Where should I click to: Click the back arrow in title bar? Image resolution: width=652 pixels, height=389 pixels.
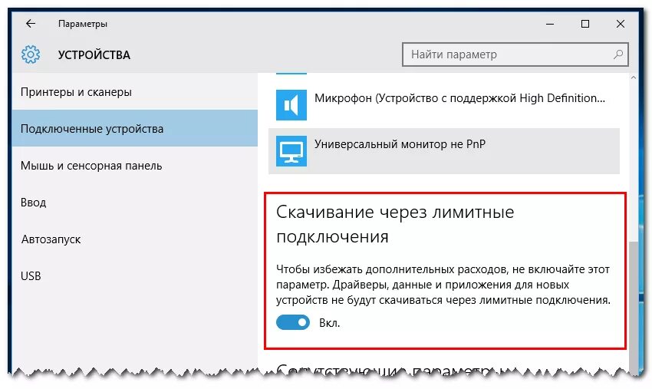tap(31, 24)
